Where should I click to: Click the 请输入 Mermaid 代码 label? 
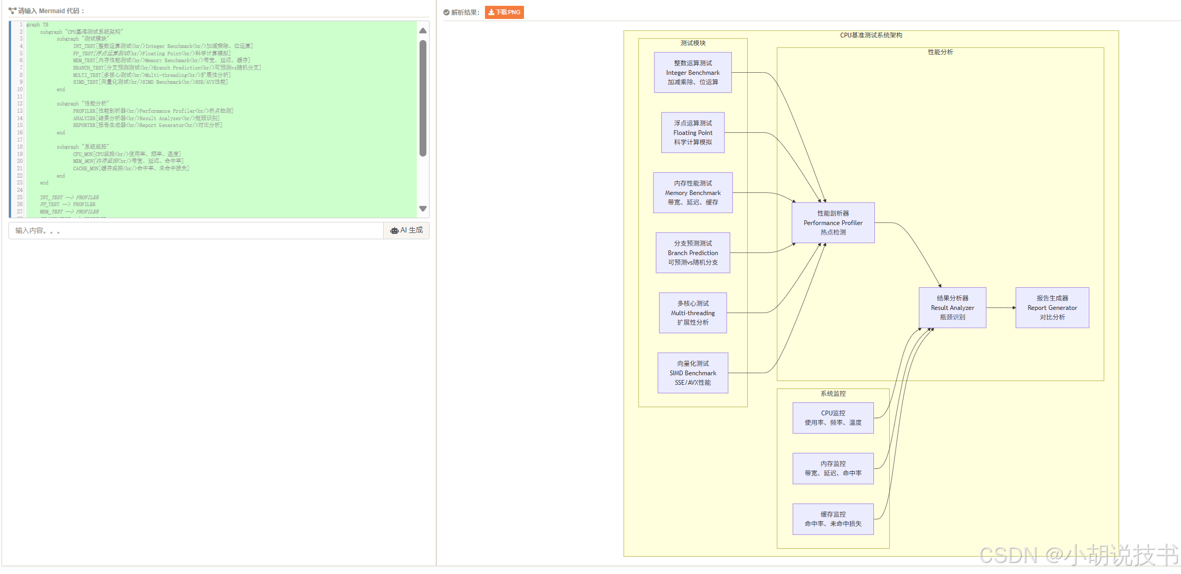coord(51,11)
